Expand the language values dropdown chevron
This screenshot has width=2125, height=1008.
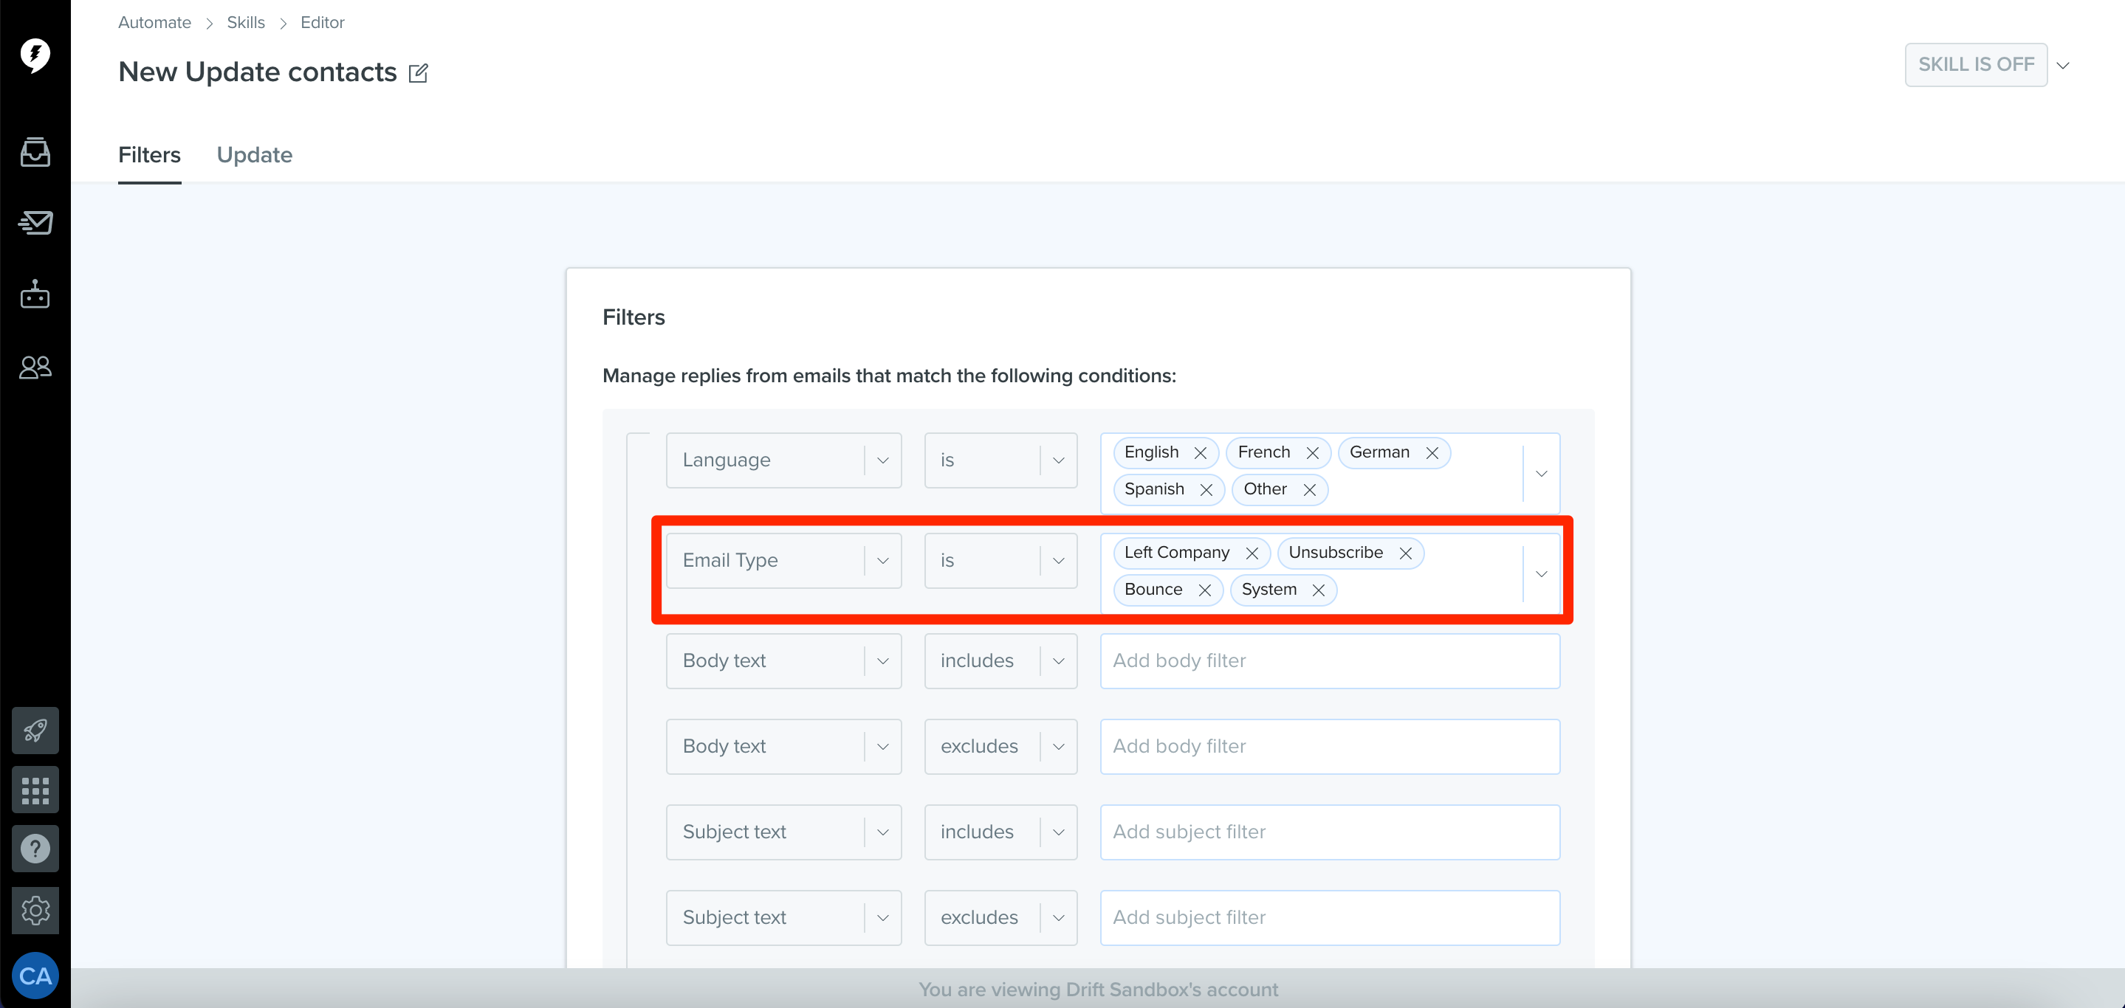(x=1541, y=474)
